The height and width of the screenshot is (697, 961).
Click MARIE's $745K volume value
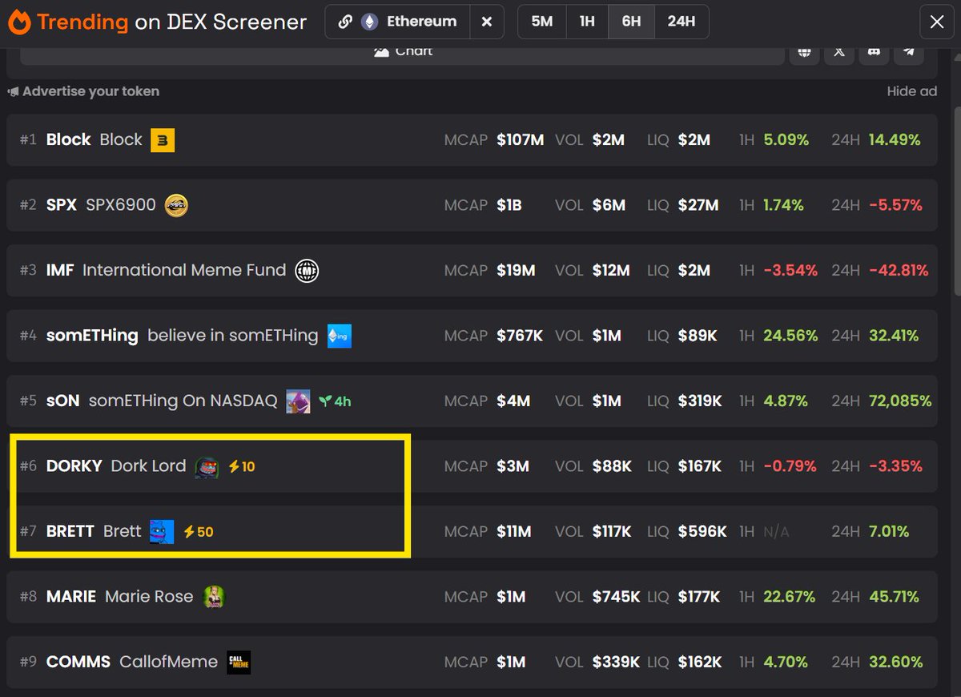[x=617, y=597]
